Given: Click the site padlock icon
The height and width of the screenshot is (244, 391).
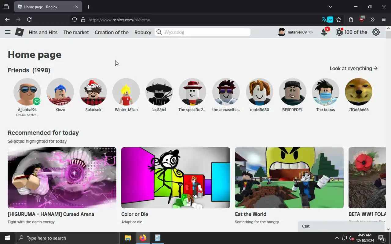Looking at the screenshot, I should [83, 20].
